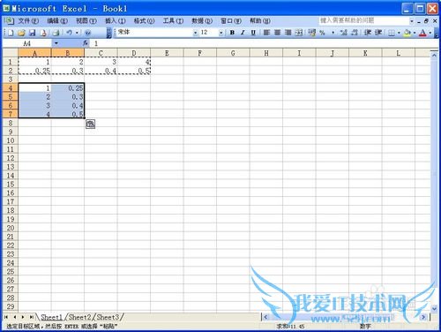Select the Sheet1 tab
The height and width of the screenshot is (332, 441).
52,317
